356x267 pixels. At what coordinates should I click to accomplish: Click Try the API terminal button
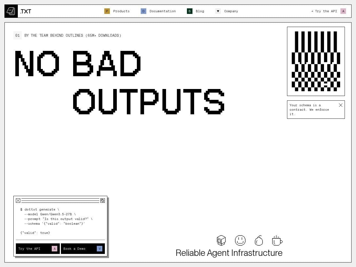coord(38,249)
